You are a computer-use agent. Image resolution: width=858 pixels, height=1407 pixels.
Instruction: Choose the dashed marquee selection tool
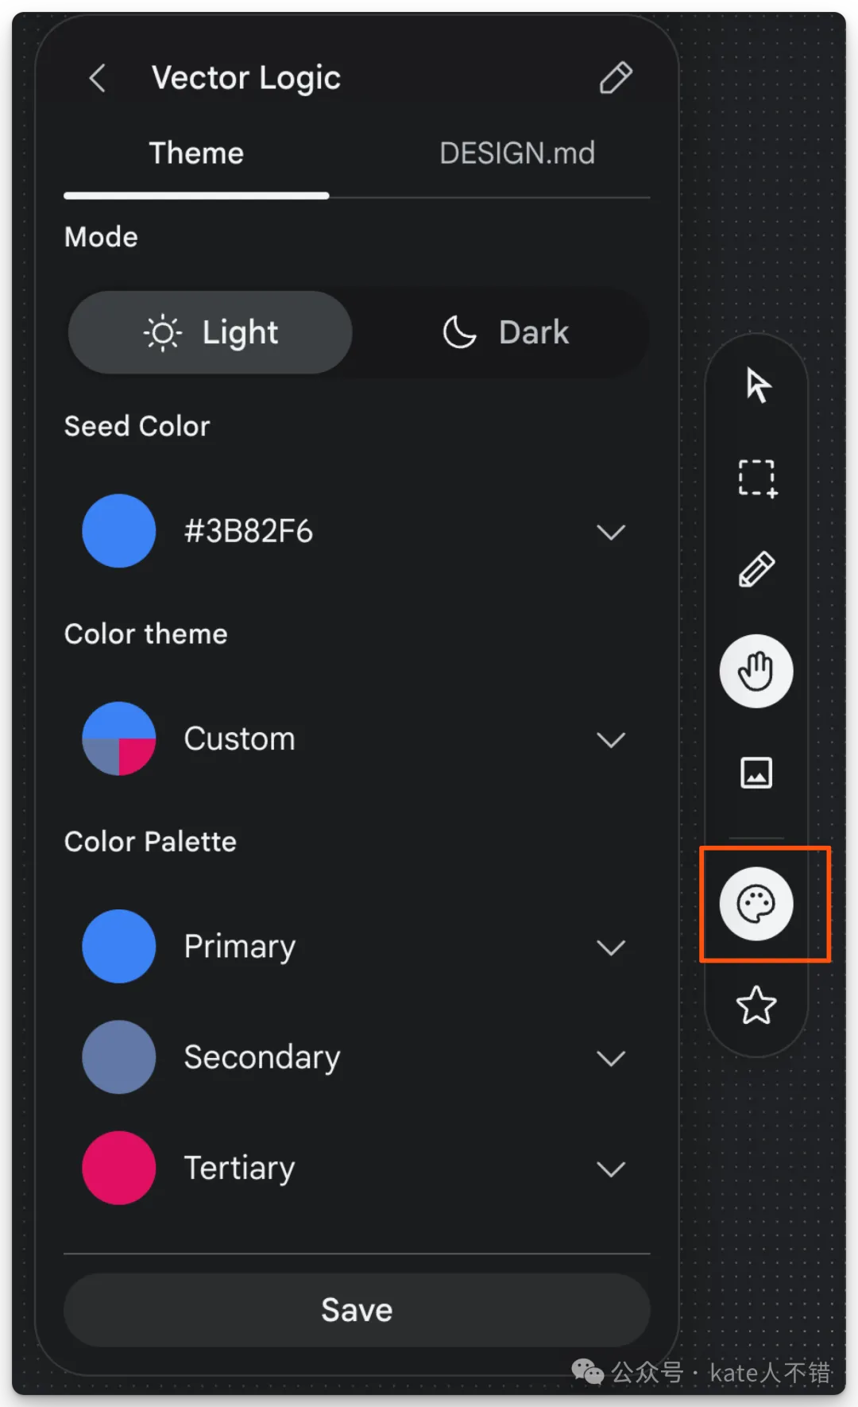[x=757, y=479]
